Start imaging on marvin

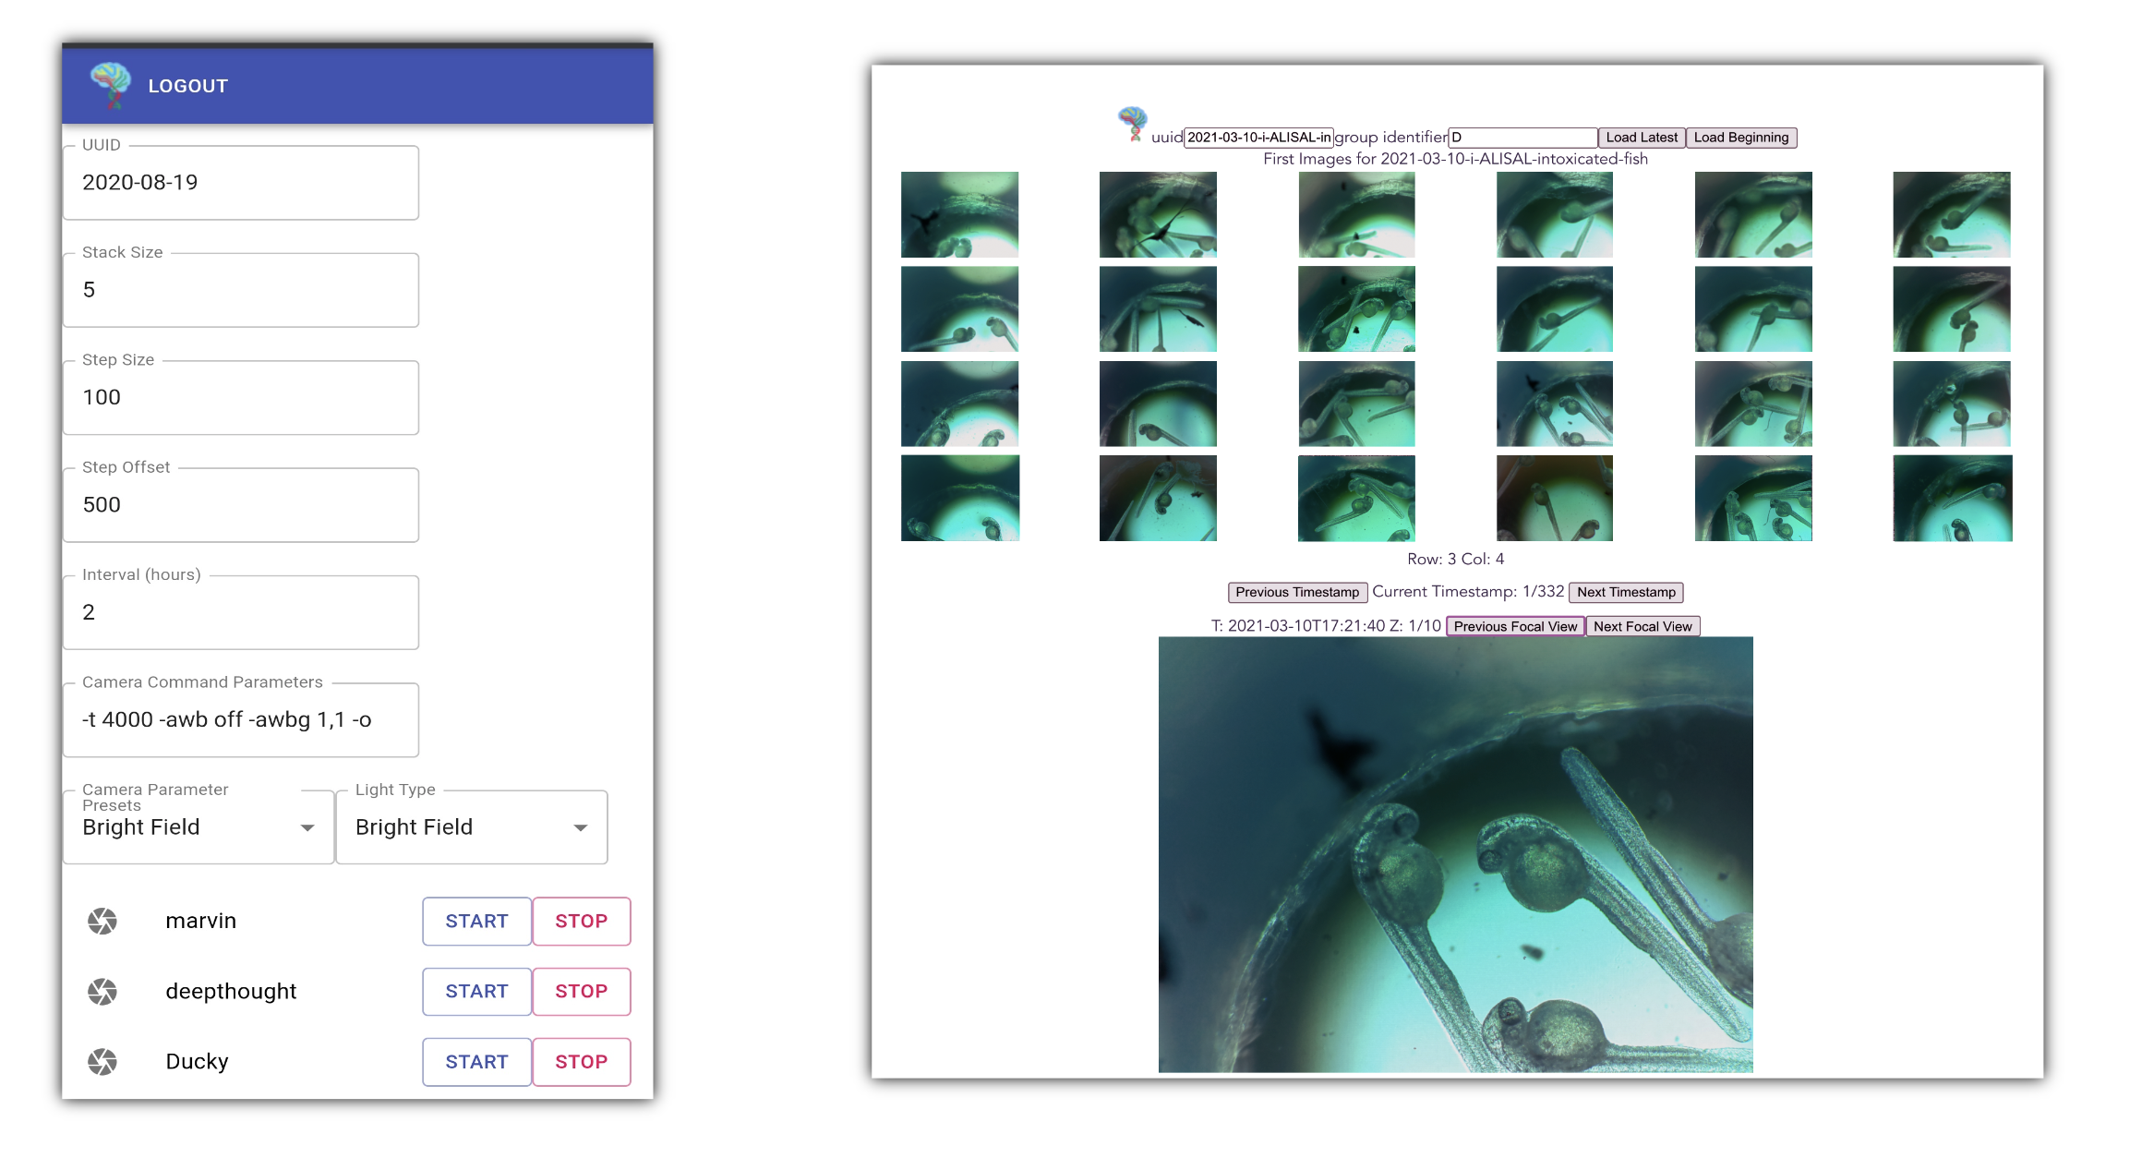click(x=476, y=921)
